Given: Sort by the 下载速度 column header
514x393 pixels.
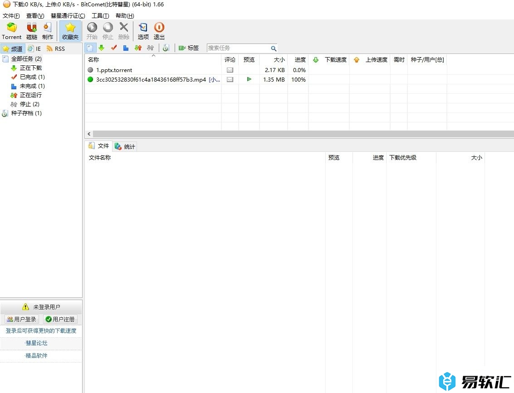Looking at the screenshot, I should 329,59.
